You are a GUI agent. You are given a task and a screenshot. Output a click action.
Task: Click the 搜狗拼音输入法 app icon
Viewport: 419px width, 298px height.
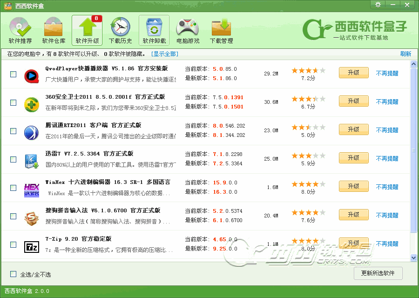click(x=32, y=218)
